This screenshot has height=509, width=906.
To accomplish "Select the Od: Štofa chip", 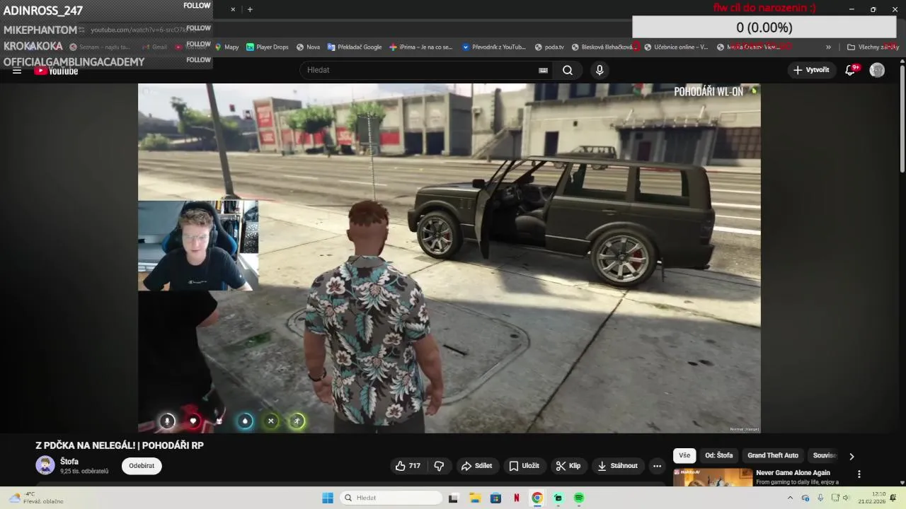I will pyautogui.click(x=718, y=455).
